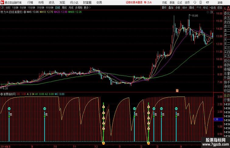
Task: Click the MA20: 12.99 indicator value
Action: coord(61,12)
